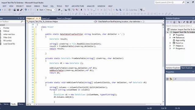This screenshot has height=110, width=195.
Task: Open the DEBUG menu
Action: tap(37, 6)
